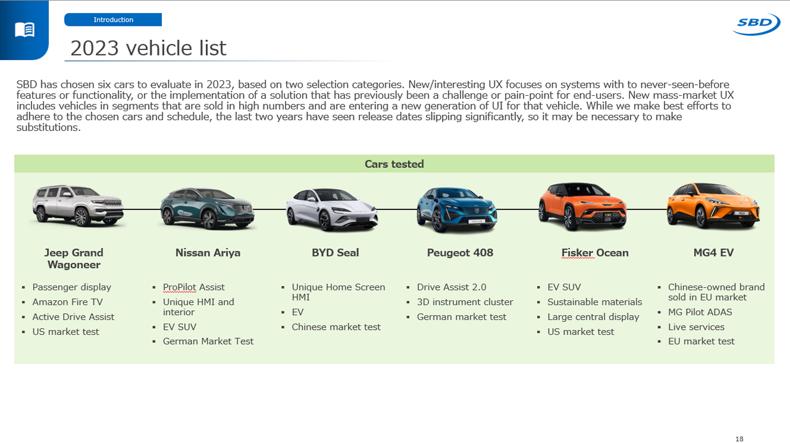
Task: Click 'German market test' under Peugeot 408
Action: [x=462, y=317]
